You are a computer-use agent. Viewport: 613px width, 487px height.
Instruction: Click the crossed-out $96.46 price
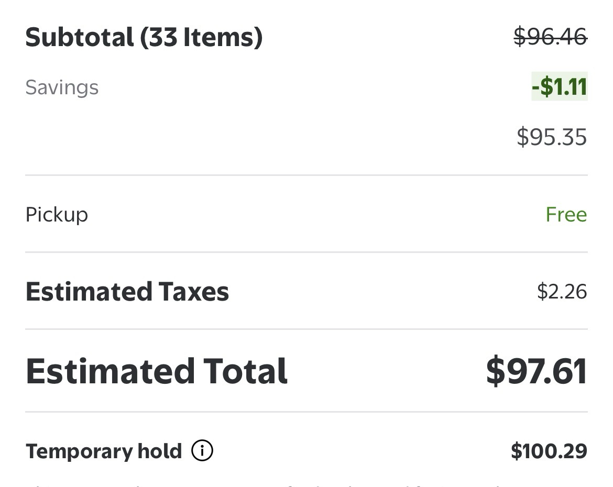pyautogui.click(x=550, y=37)
